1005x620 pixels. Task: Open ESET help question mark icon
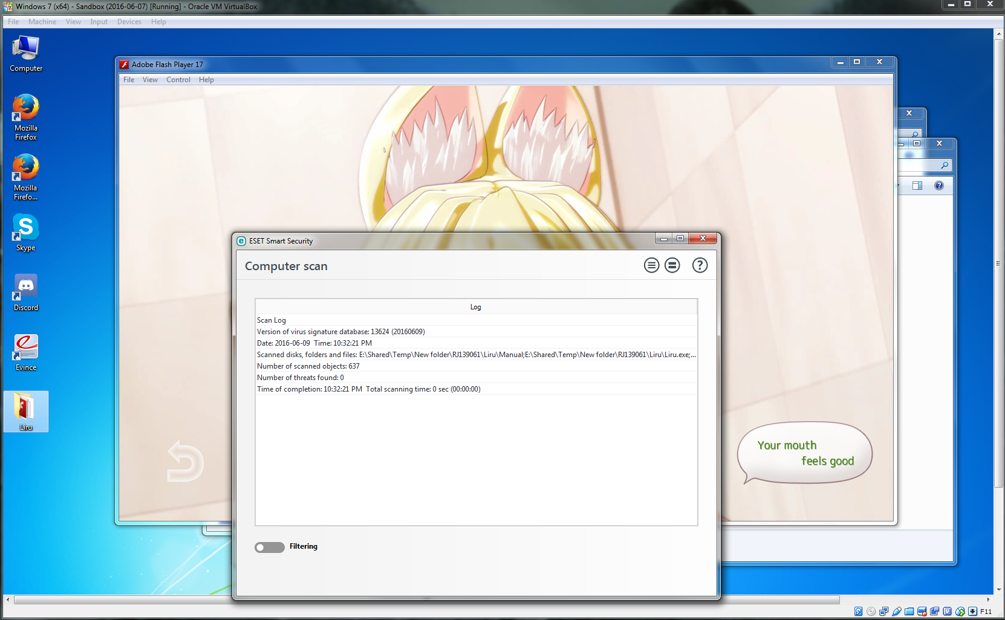coord(700,265)
